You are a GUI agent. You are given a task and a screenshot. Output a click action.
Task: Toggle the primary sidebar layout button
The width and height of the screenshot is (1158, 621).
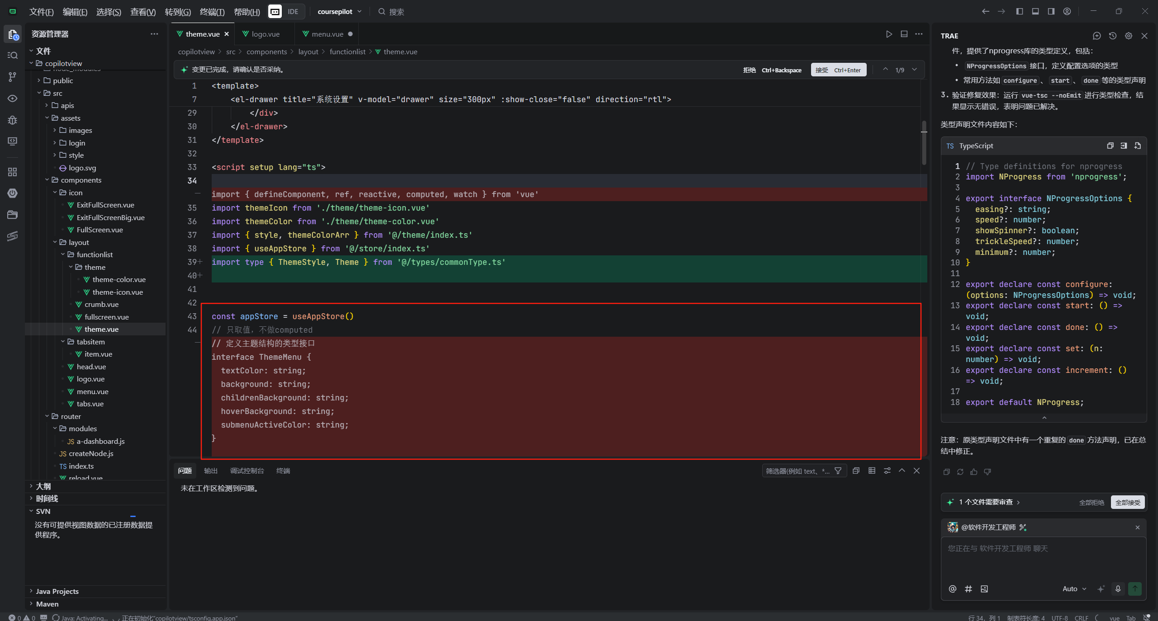pos(1020,11)
